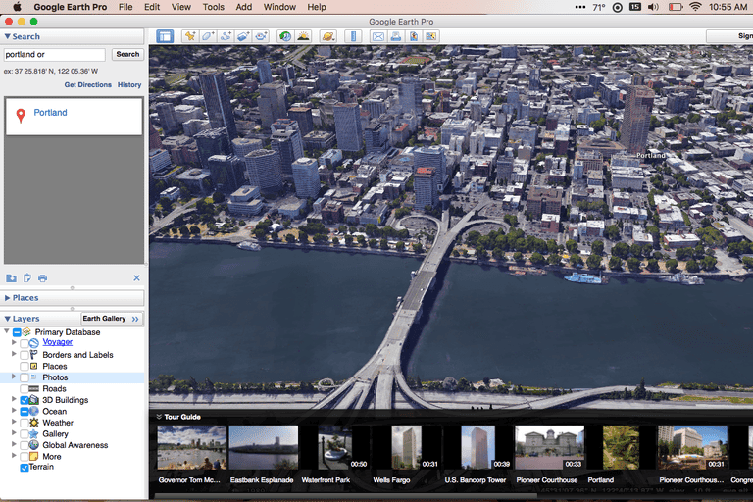The height and width of the screenshot is (502, 753).
Task: Email the view with the envelope icon
Action: coord(377,36)
